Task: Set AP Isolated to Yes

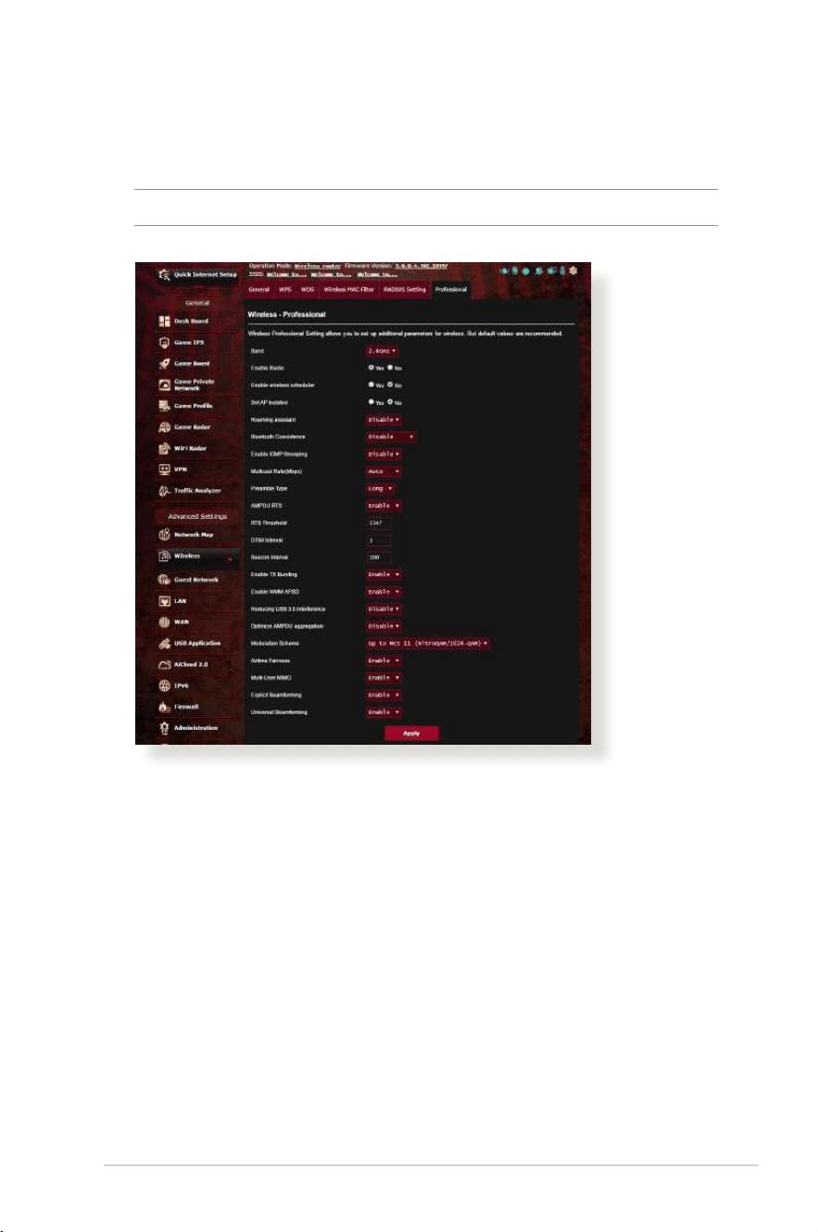Action: (371, 402)
